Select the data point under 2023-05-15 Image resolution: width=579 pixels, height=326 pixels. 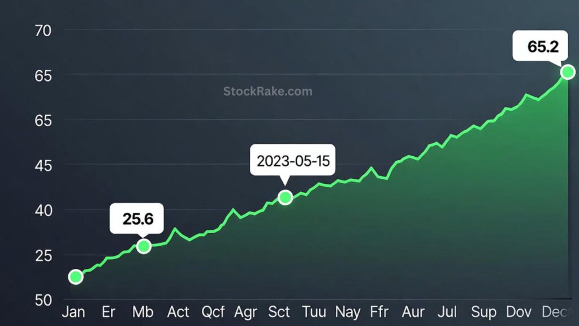[x=285, y=198]
